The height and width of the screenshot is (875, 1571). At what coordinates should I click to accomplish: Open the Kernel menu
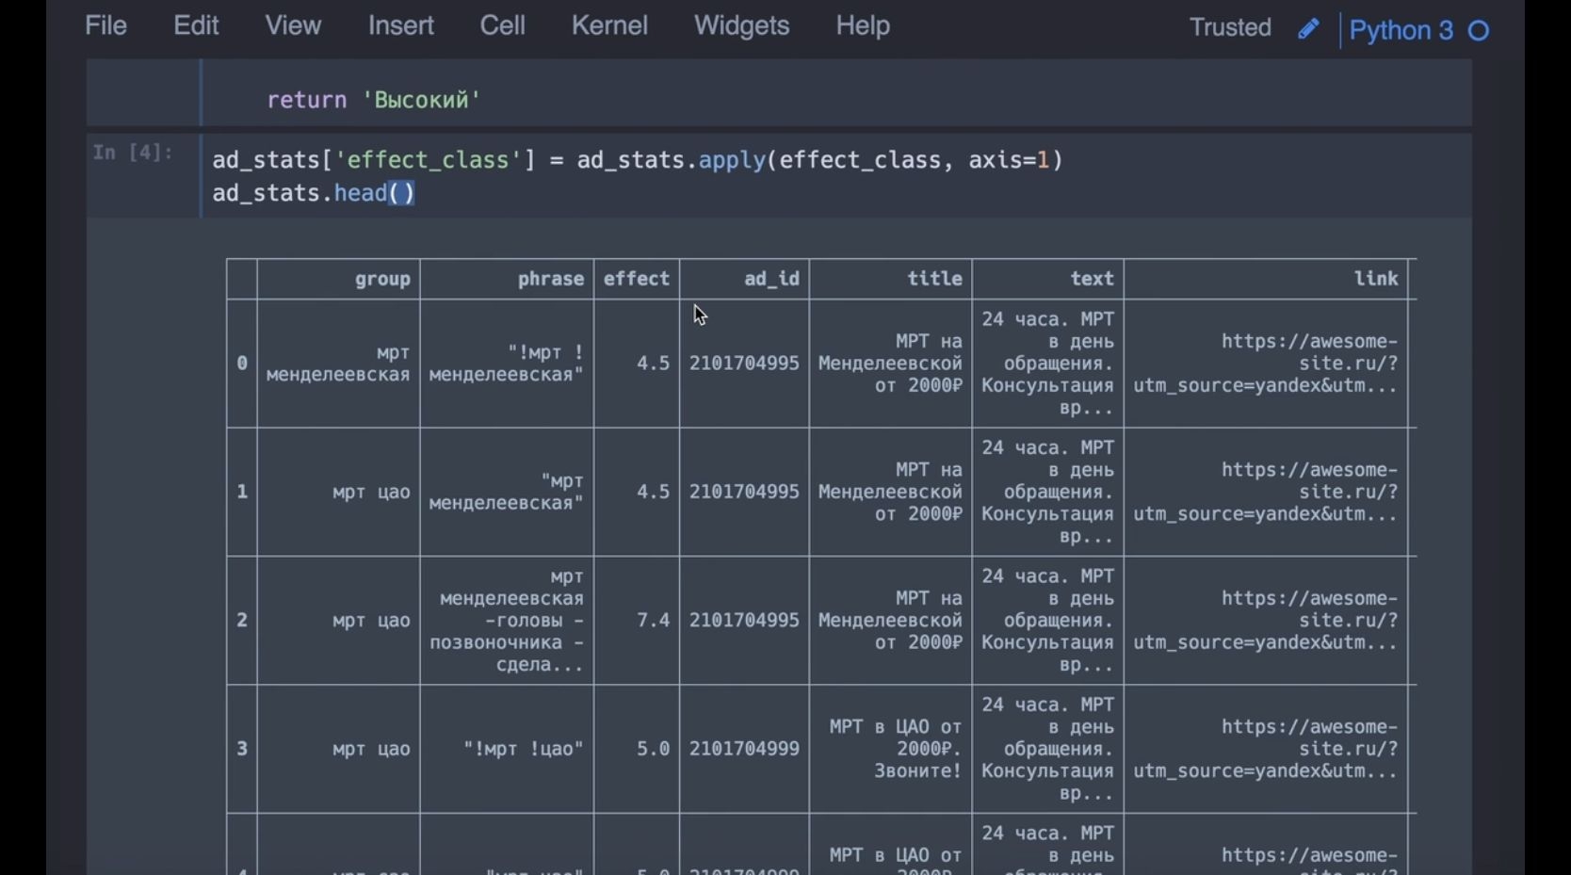[609, 25]
